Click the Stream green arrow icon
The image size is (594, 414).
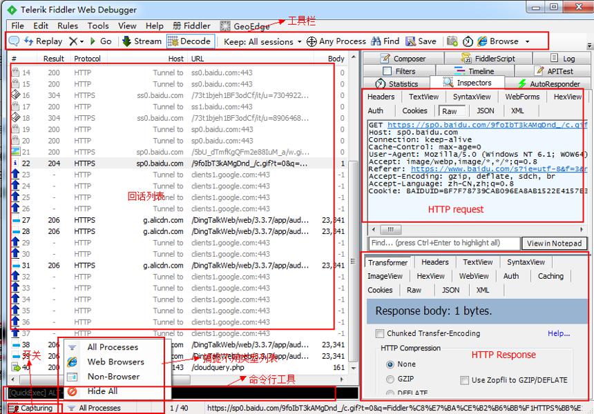point(126,41)
